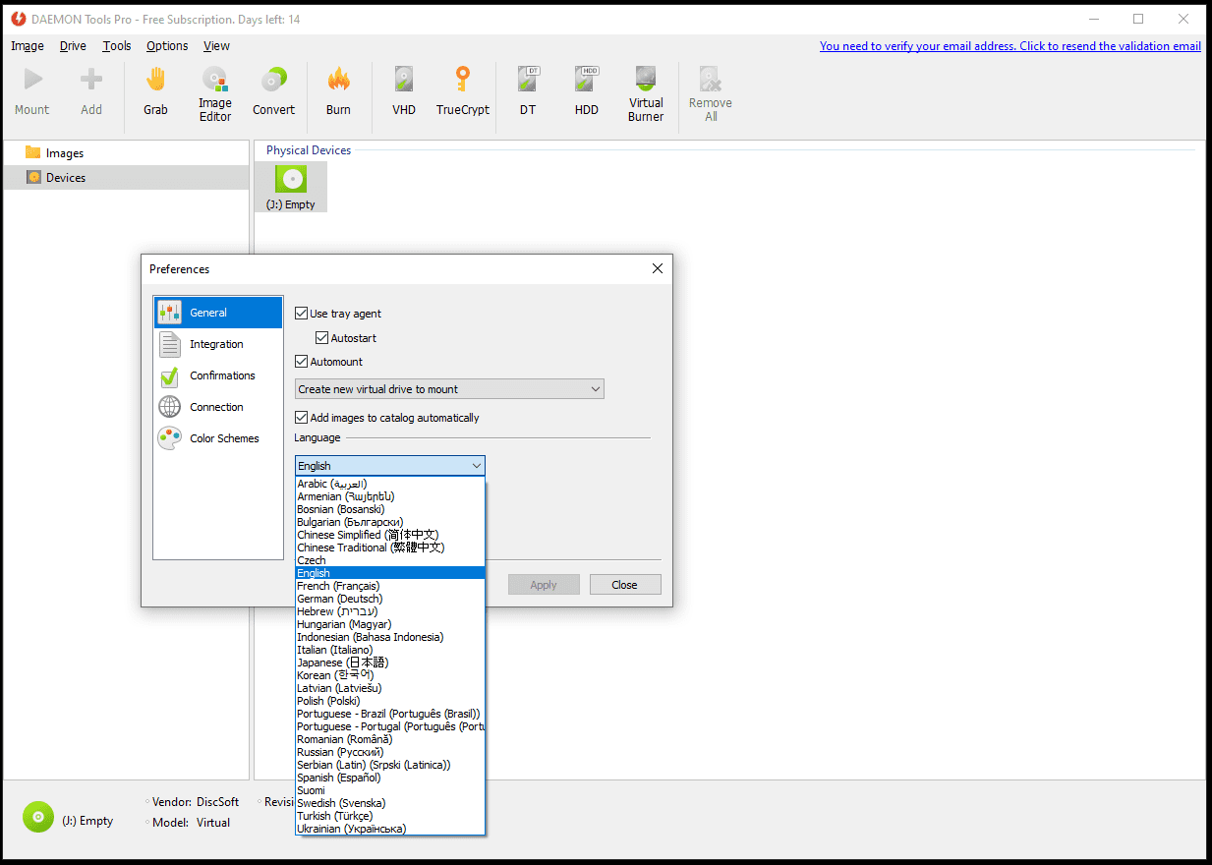Click the Apply button

click(x=544, y=585)
